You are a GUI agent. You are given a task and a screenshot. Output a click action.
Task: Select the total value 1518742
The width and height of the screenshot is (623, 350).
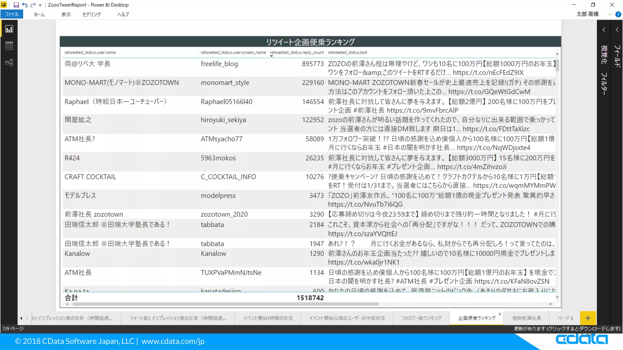click(310, 298)
